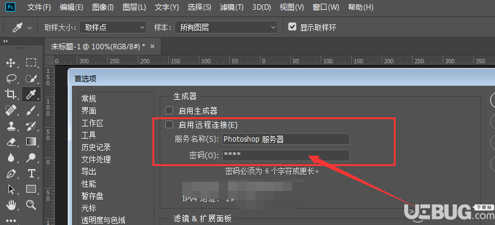Select the Eyedropper tool in toolbox

tap(31, 94)
